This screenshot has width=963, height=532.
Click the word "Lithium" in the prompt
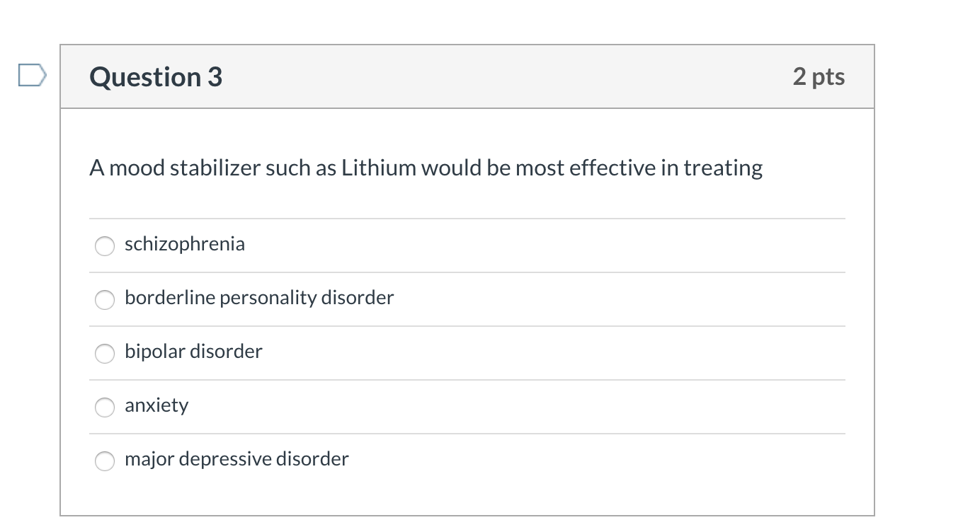(x=379, y=168)
